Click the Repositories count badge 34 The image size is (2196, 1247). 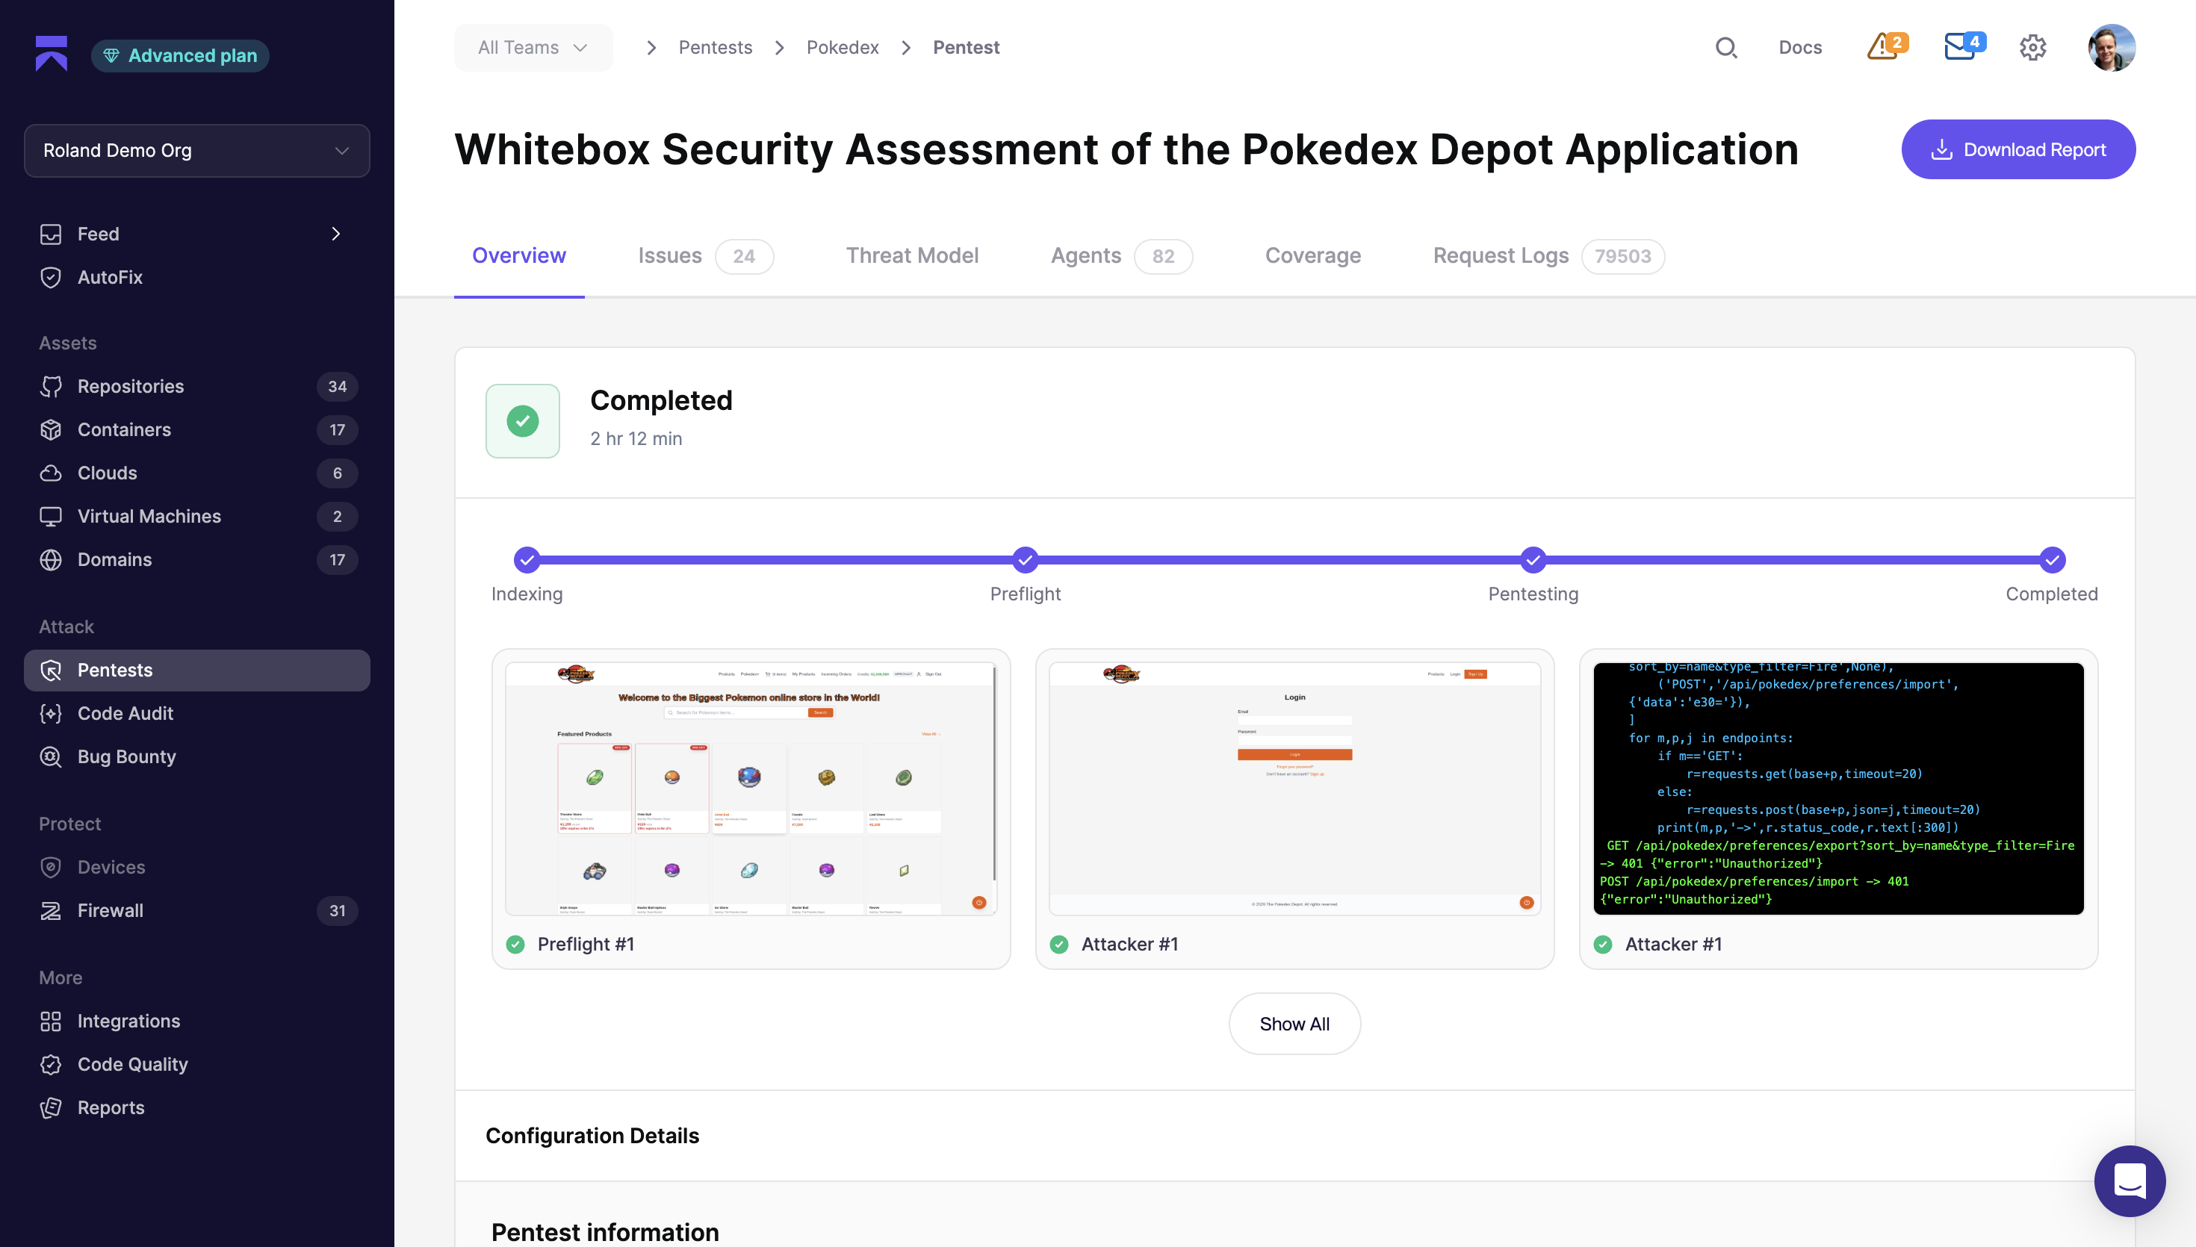tap(337, 386)
